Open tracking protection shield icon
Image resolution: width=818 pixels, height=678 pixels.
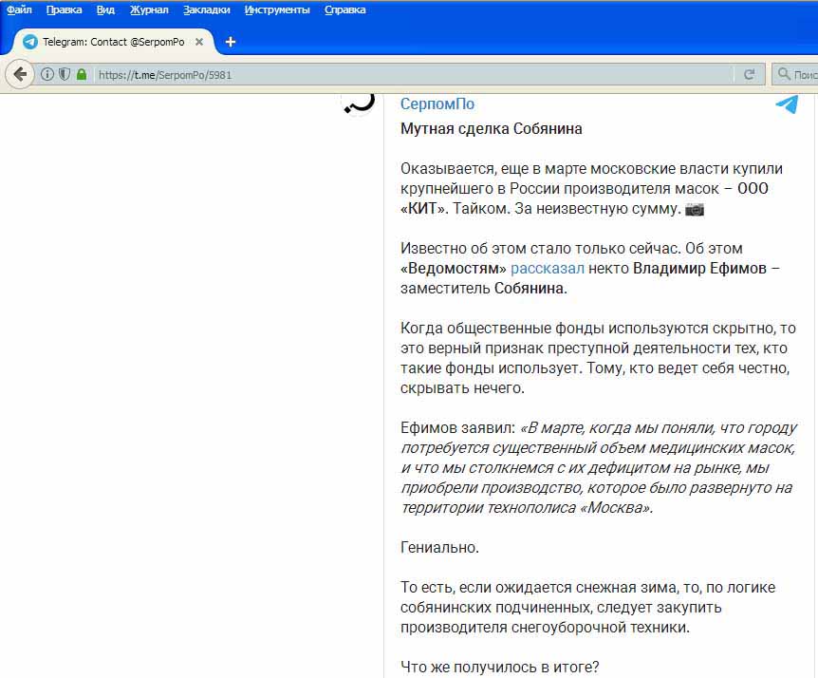point(65,74)
